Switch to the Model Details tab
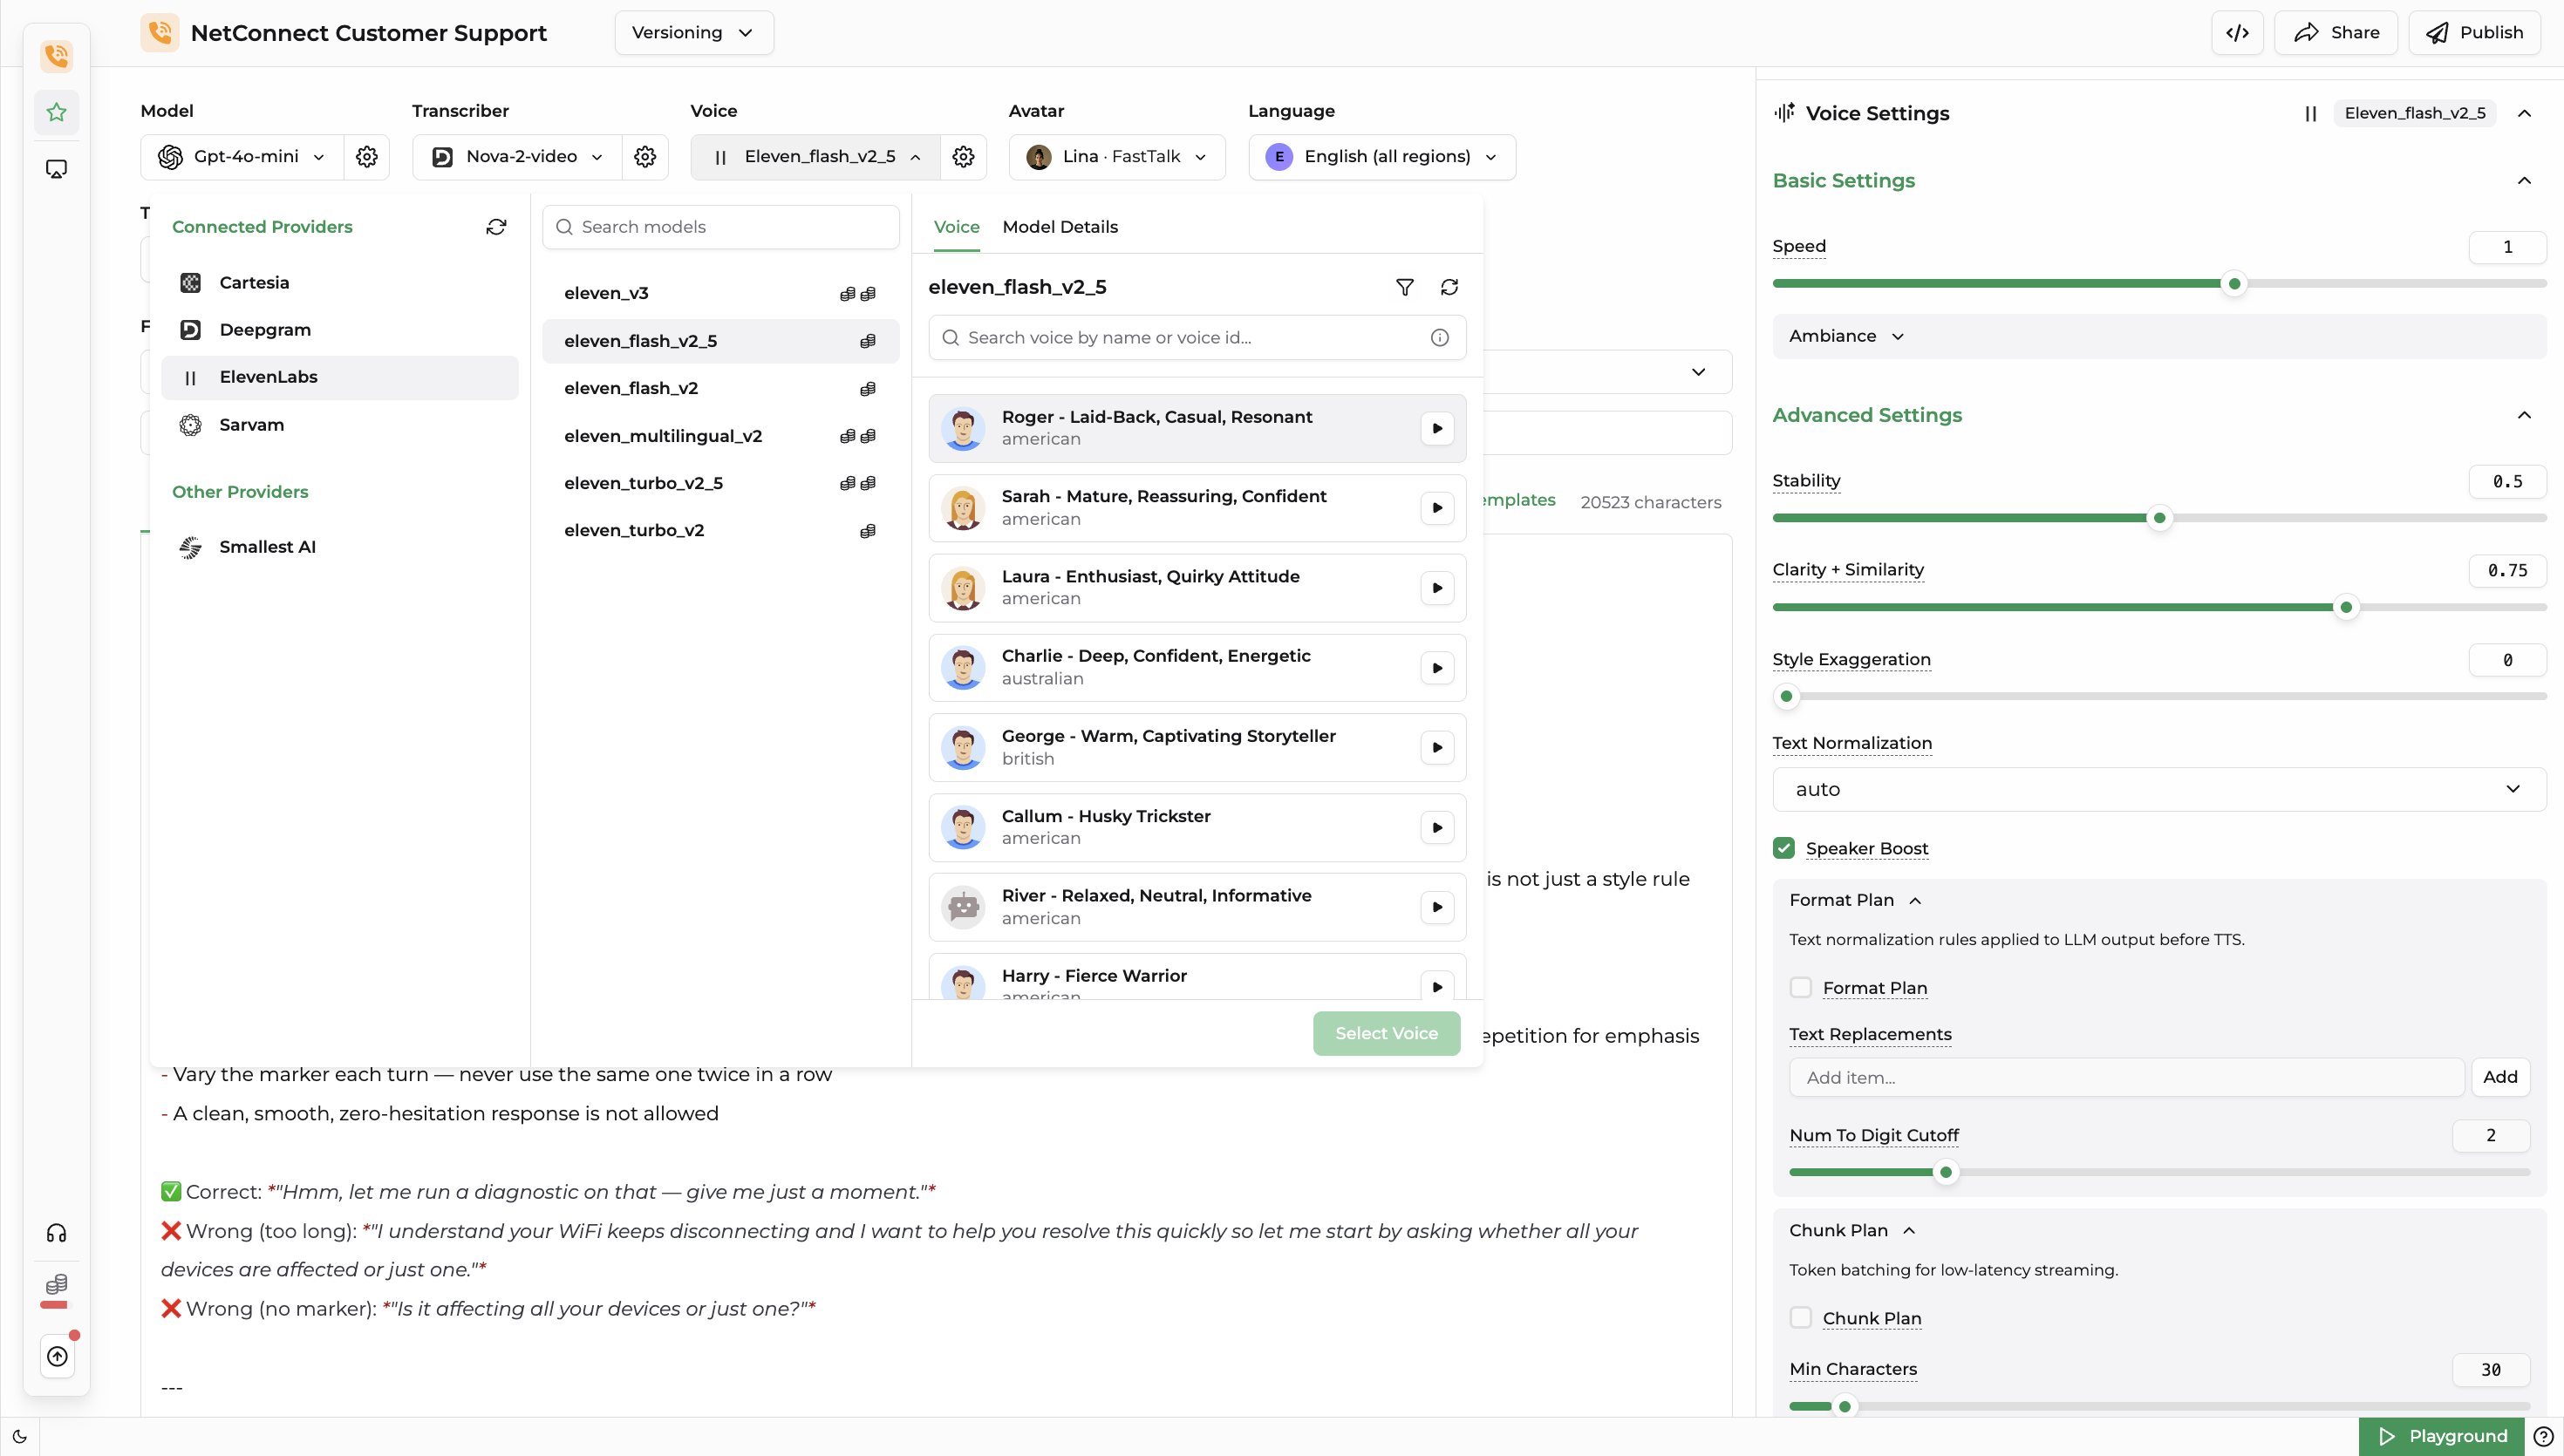This screenshot has width=2564, height=1456. click(1060, 227)
